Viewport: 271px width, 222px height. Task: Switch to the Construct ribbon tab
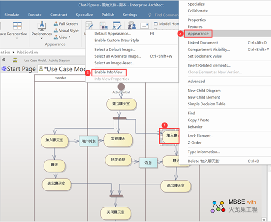58,15
